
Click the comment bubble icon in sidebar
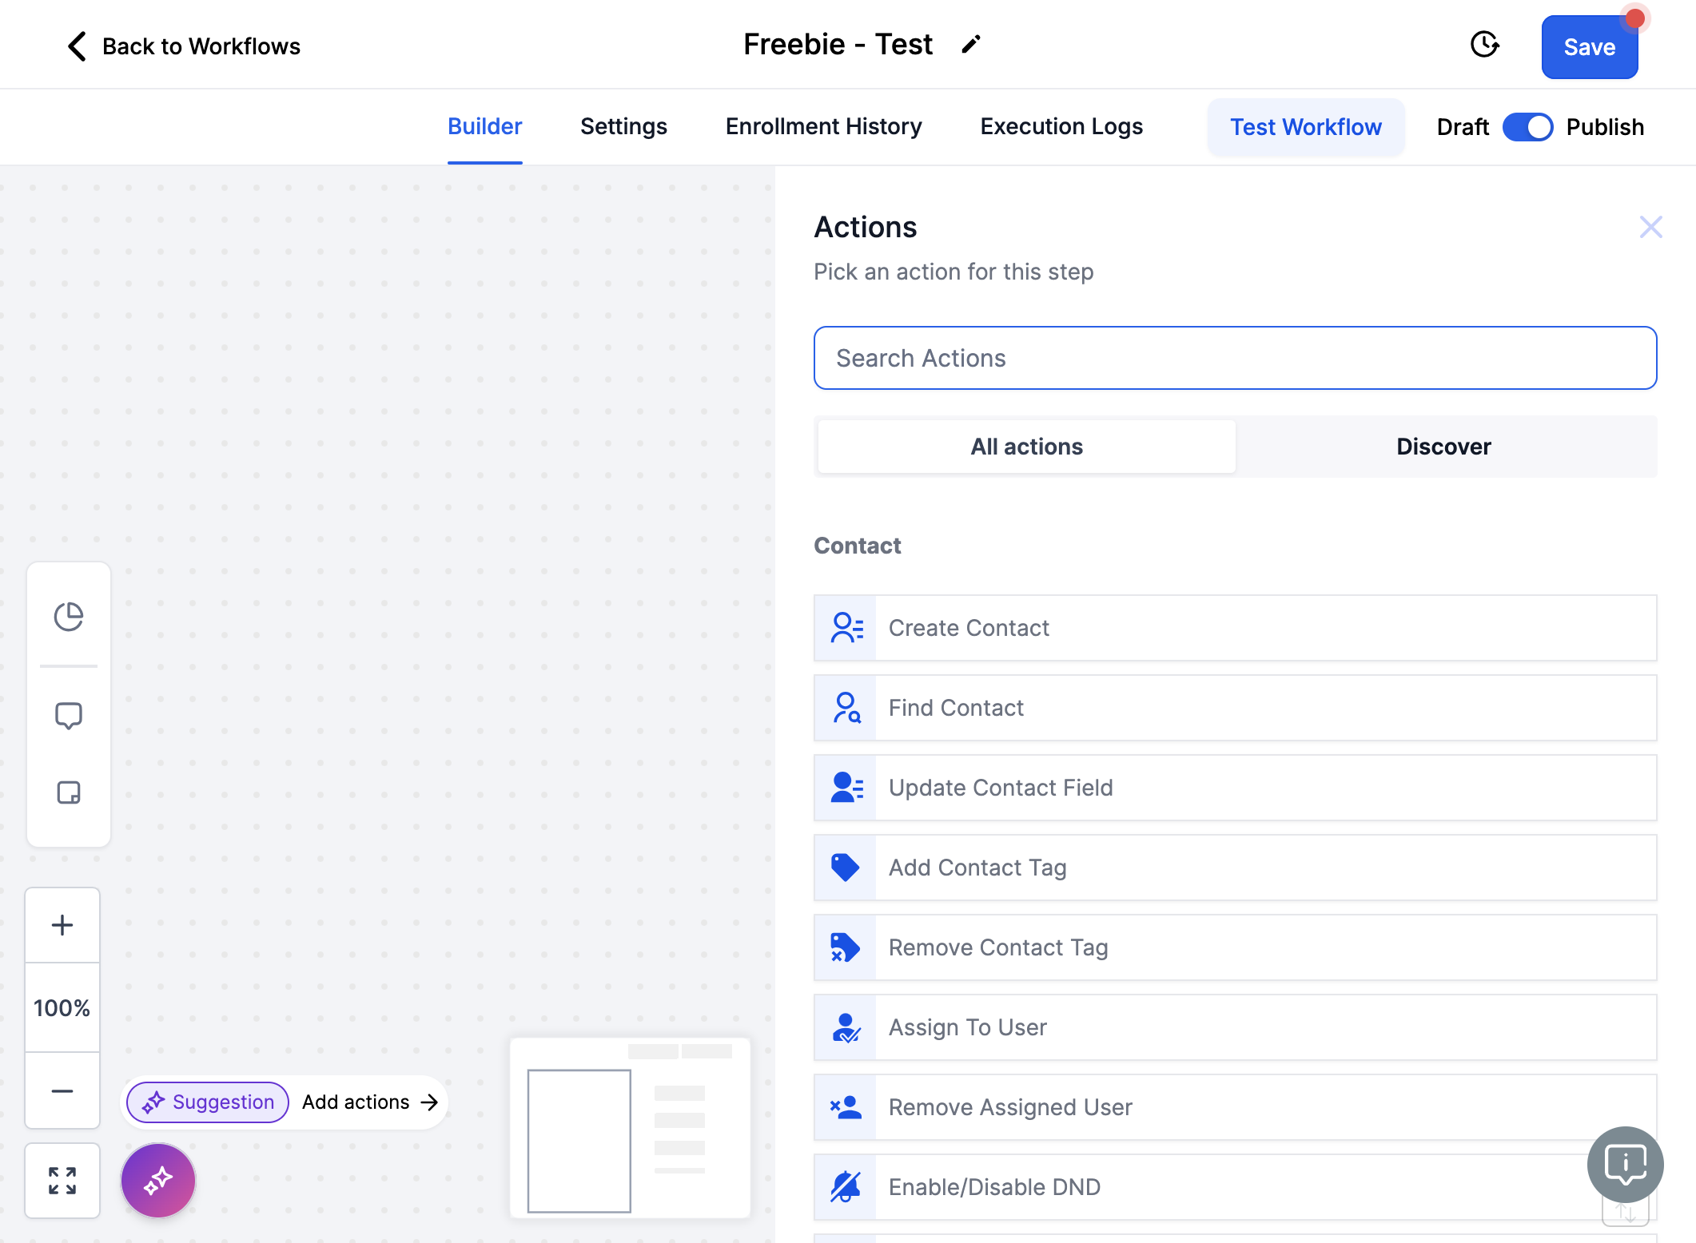point(69,715)
